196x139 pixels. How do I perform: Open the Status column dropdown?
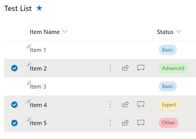(x=178, y=32)
